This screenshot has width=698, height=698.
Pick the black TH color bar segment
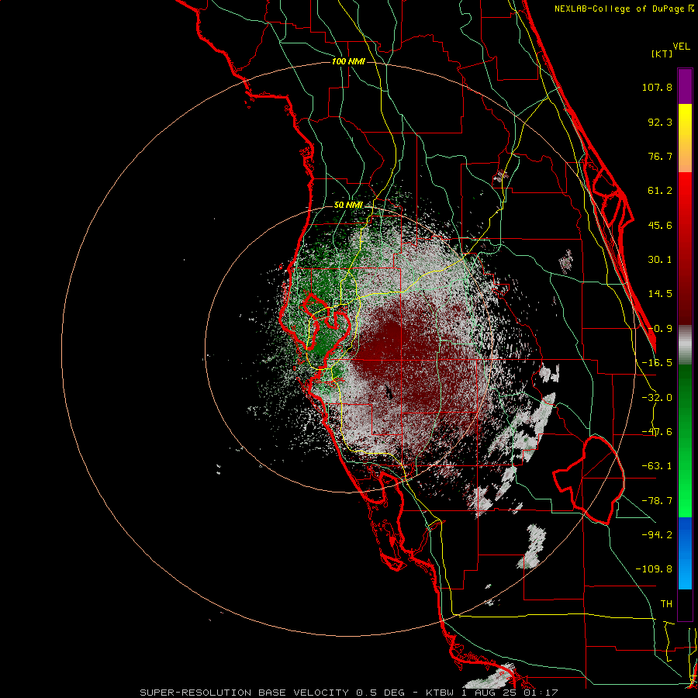(x=685, y=604)
